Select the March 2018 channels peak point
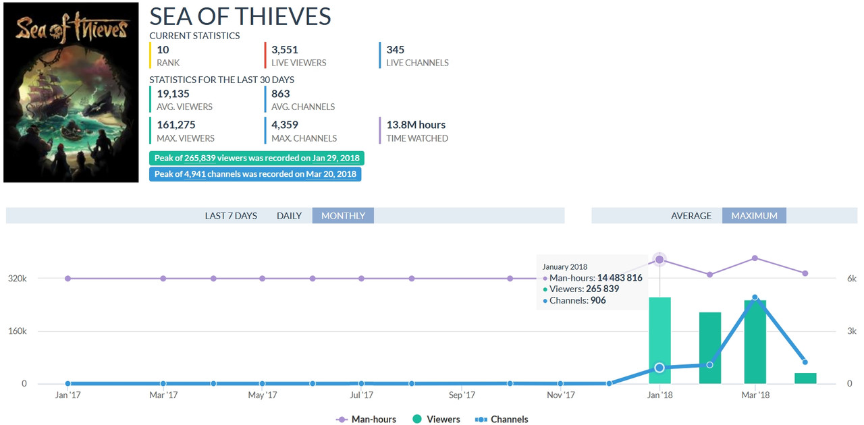Image resolution: width=864 pixels, height=425 pixels. [755, 297]
